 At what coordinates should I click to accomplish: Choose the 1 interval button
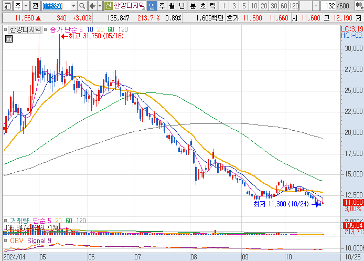coord(224,6)
